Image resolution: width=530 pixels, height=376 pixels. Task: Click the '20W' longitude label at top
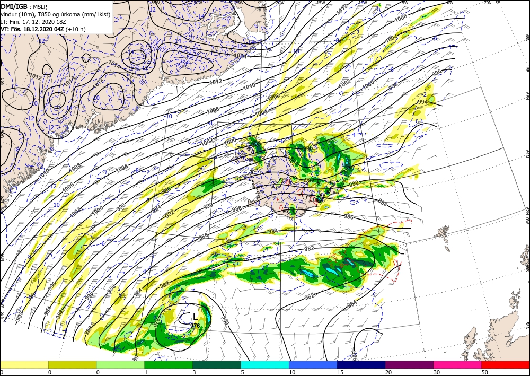point(279,3)
